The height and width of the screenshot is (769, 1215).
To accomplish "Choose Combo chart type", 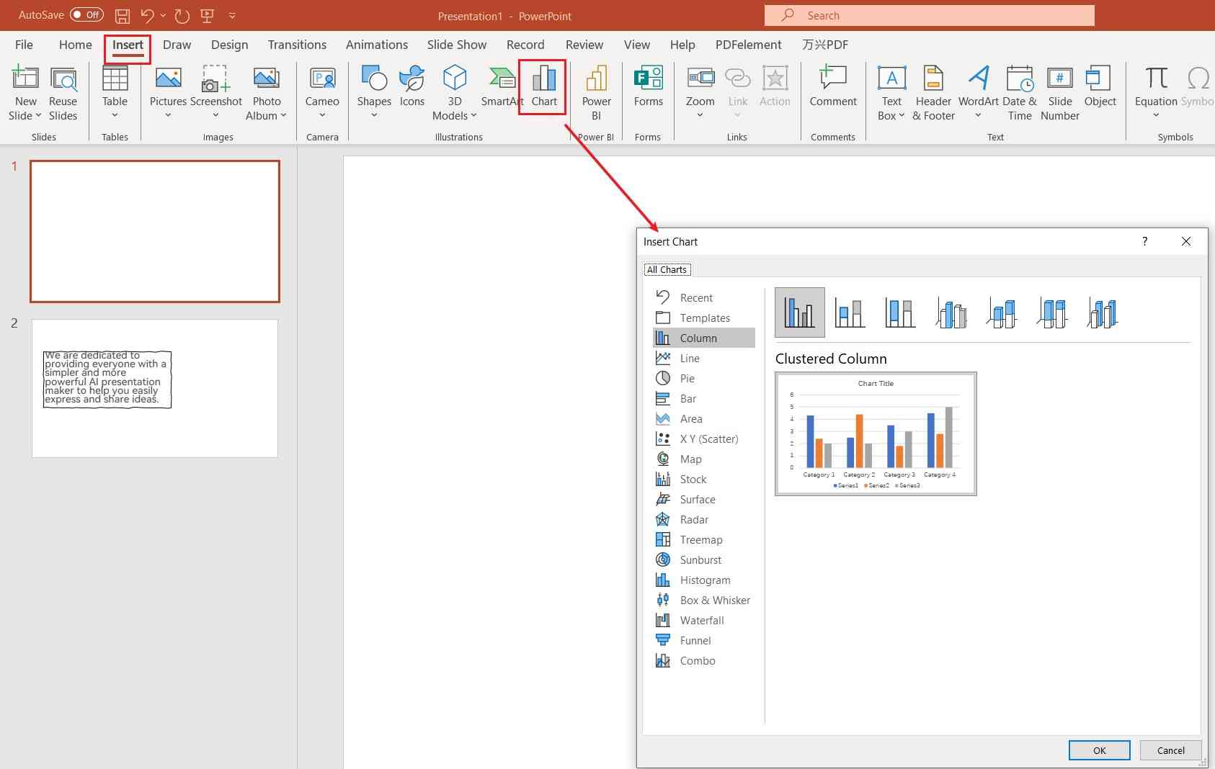I will coord(704,660).
